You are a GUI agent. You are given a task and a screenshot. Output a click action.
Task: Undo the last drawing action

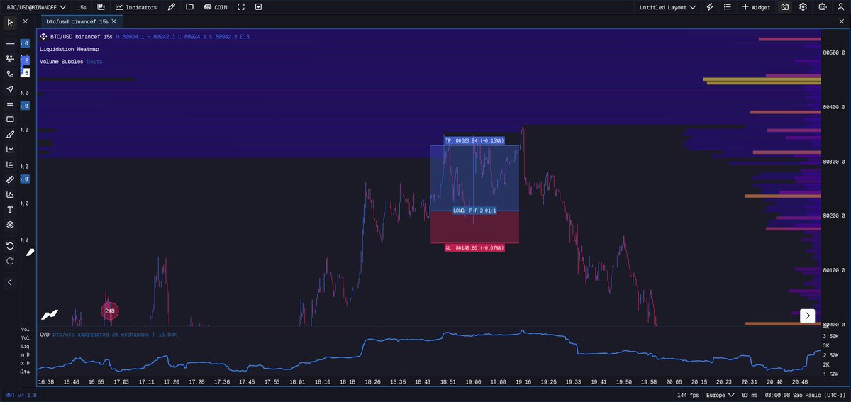pyautogui.click(x=10, y=246)
